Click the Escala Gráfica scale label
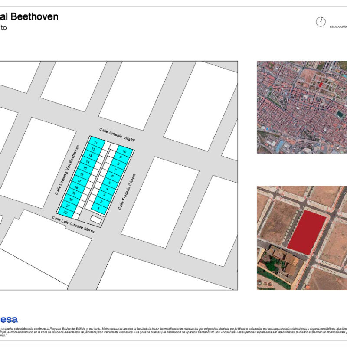 (338, 26)
